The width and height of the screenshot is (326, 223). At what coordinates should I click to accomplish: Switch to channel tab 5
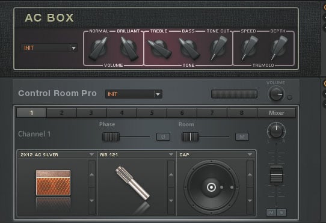(x=152, y=112)
